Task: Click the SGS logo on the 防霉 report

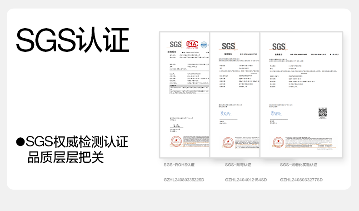Action: (229, 46)
